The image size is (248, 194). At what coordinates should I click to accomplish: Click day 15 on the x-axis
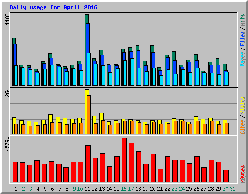click(x=116, y=189)
